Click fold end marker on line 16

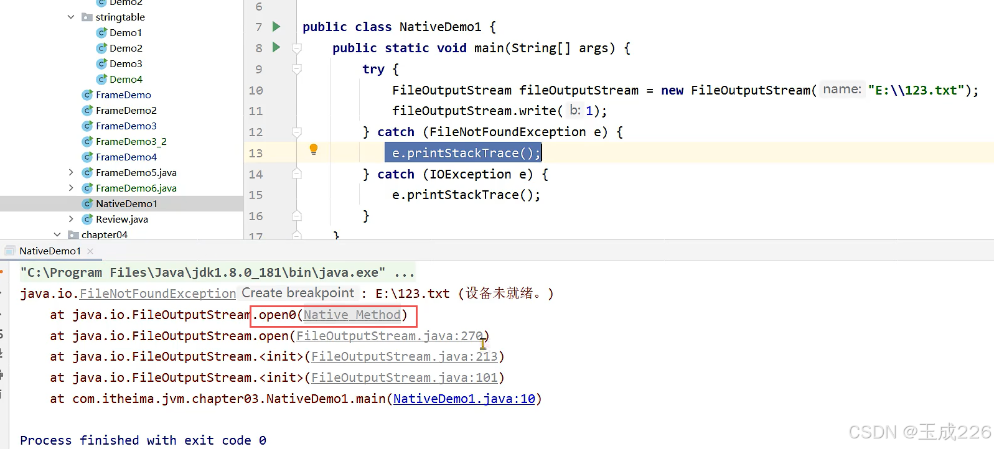pyautogui.click(x=297, y=216)
